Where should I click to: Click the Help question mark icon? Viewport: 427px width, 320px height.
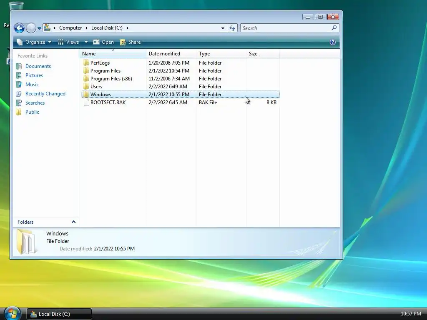tap(332, 42)
